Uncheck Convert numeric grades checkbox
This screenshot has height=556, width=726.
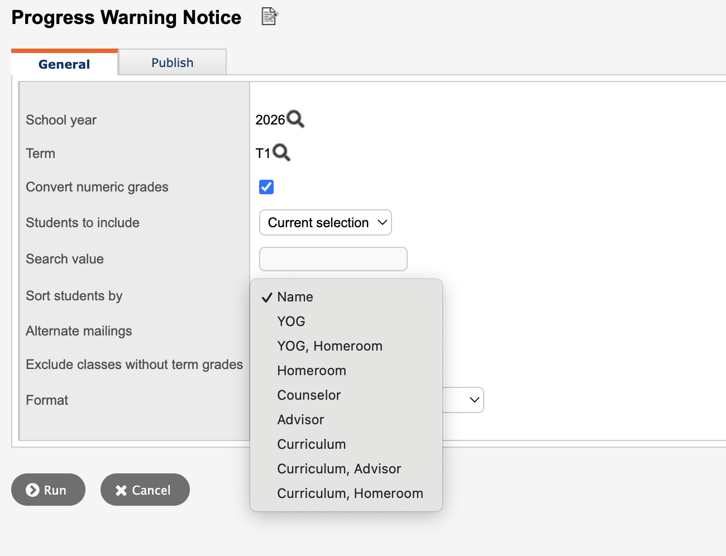266,187
